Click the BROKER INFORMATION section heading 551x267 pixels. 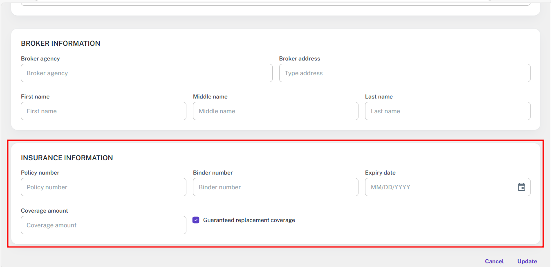60,43
